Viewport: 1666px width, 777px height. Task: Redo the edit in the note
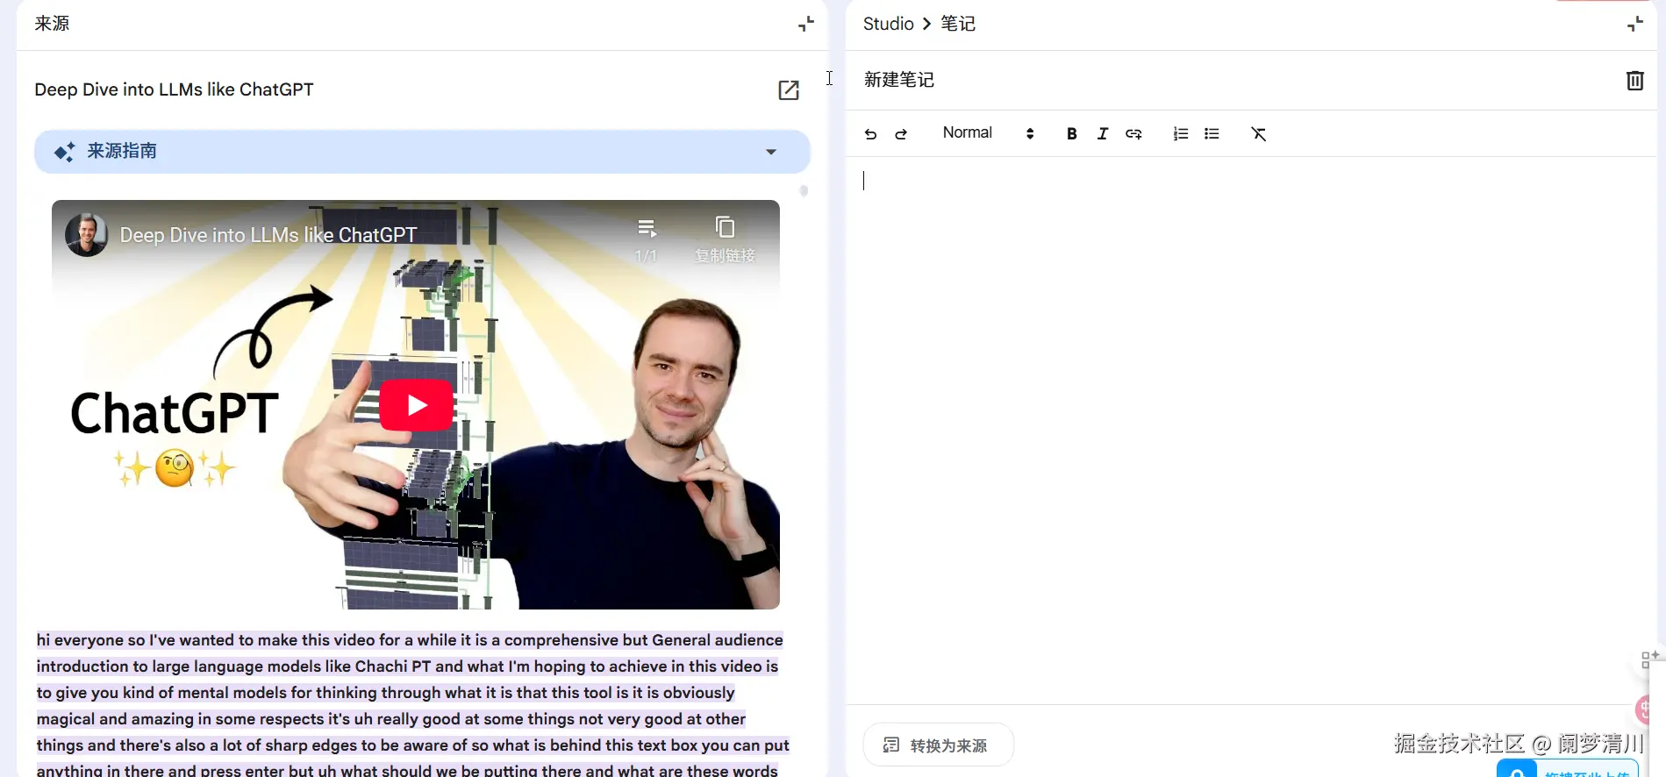(x=901, y=134)
